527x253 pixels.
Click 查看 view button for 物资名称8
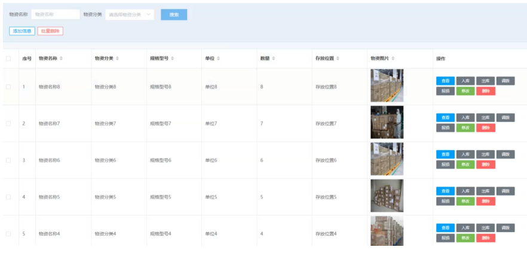pos(445,81)
